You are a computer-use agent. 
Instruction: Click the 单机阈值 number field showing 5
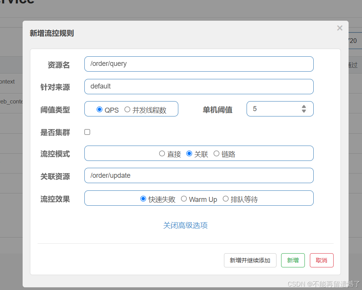[280, 109]
